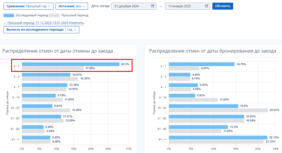Click the 13.18% blue bar

45,85
